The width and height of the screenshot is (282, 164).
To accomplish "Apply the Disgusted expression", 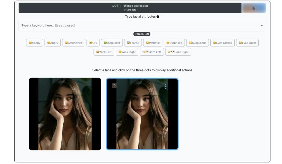I will pyautogui.click(x=112, y=43).
